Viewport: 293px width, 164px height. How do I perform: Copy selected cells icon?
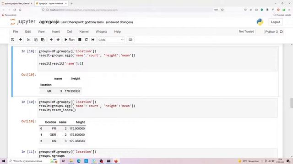pos(36,40)
